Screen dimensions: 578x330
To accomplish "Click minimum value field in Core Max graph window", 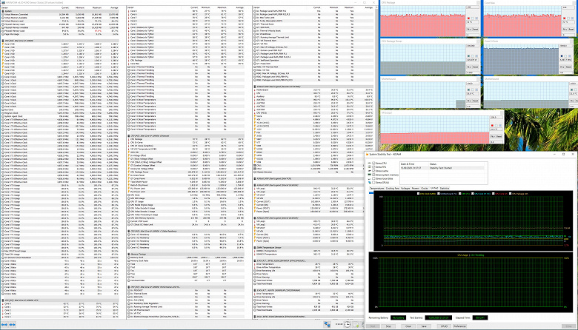I will 568,35.
